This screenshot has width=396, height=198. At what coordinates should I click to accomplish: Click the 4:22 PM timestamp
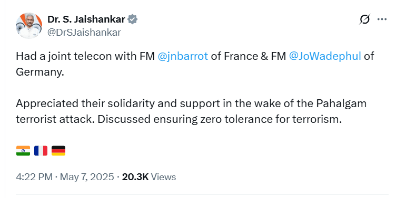point(34,177)
